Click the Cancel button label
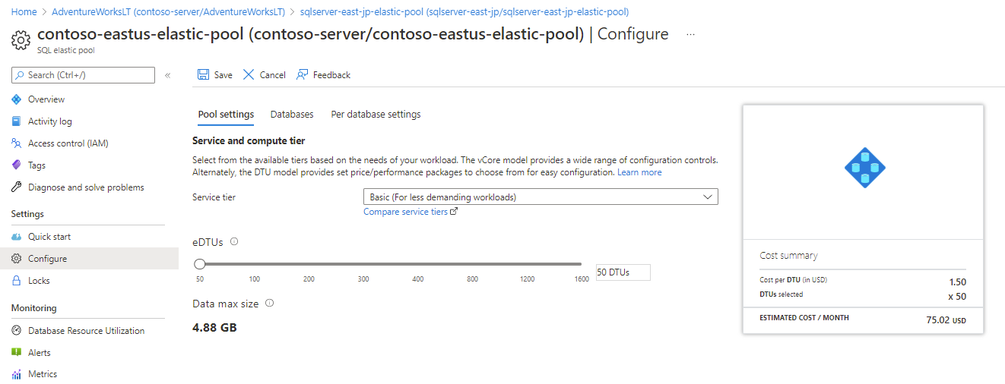Screen dimensions: 1005x384 tap(272, 75)
